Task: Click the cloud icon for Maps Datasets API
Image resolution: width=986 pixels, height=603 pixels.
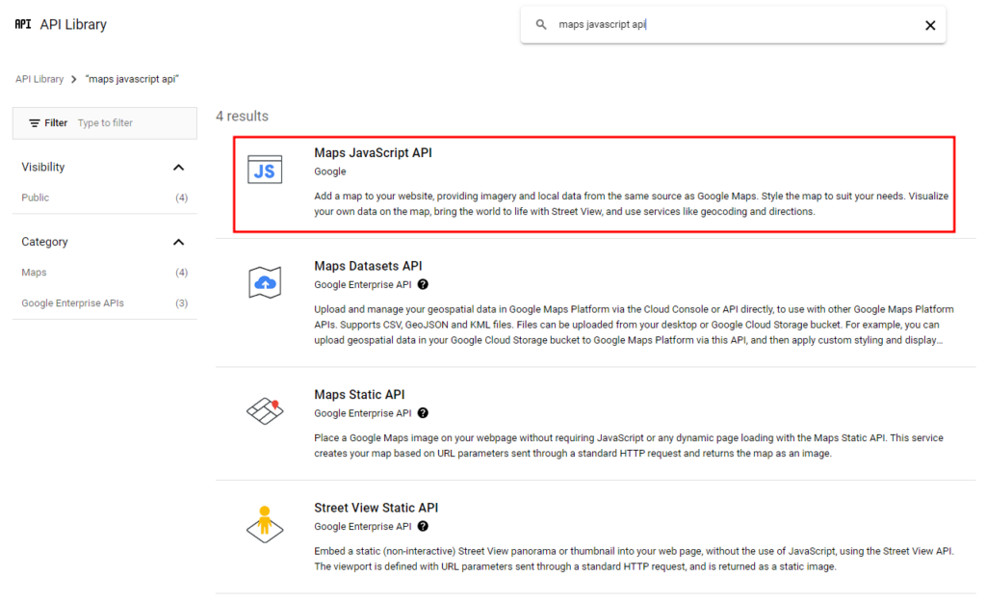Action: pos(263,282)
